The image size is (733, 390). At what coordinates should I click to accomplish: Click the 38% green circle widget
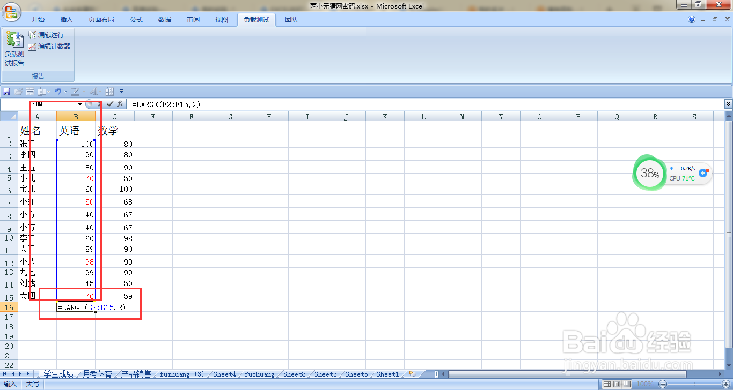coord(649,173)
